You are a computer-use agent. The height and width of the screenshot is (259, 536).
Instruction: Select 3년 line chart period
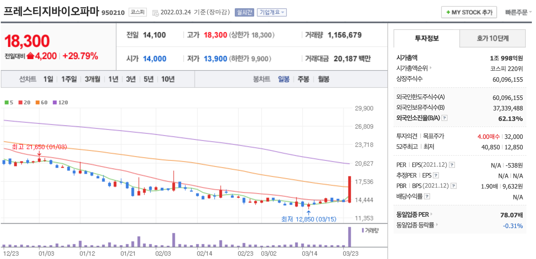131,79
